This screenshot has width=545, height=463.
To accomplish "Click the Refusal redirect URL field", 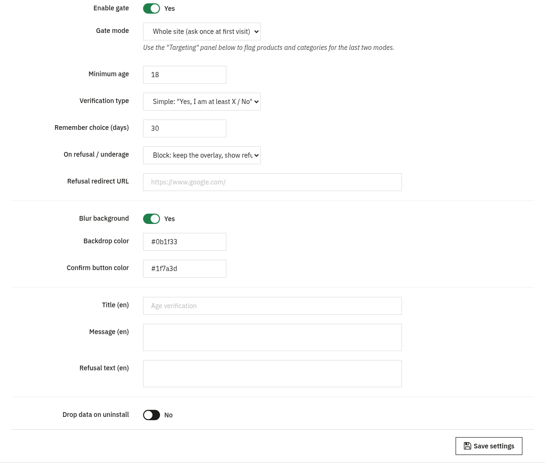I will (x=272, y=182).
